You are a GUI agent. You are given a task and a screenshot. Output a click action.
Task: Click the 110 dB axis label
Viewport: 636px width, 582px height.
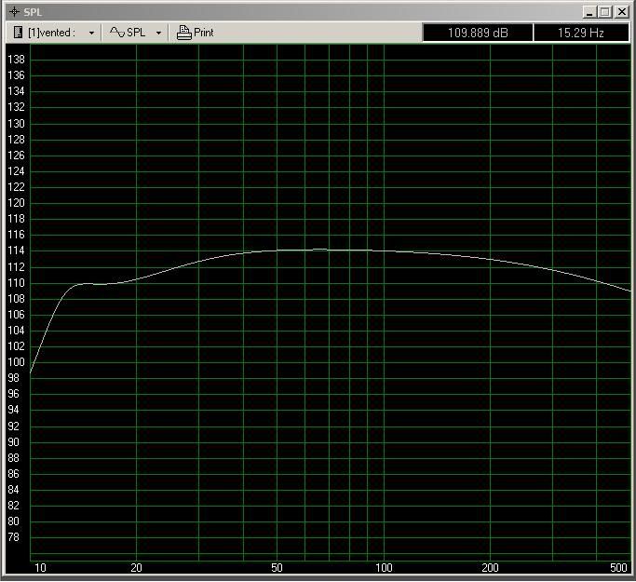[16, 283]
